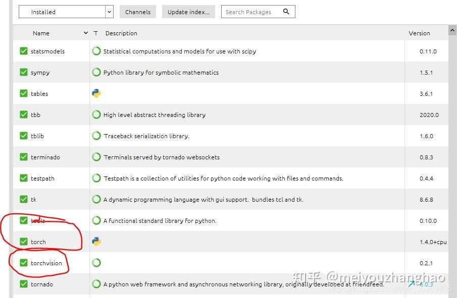Sort by the Version column header

pos(419,33)
